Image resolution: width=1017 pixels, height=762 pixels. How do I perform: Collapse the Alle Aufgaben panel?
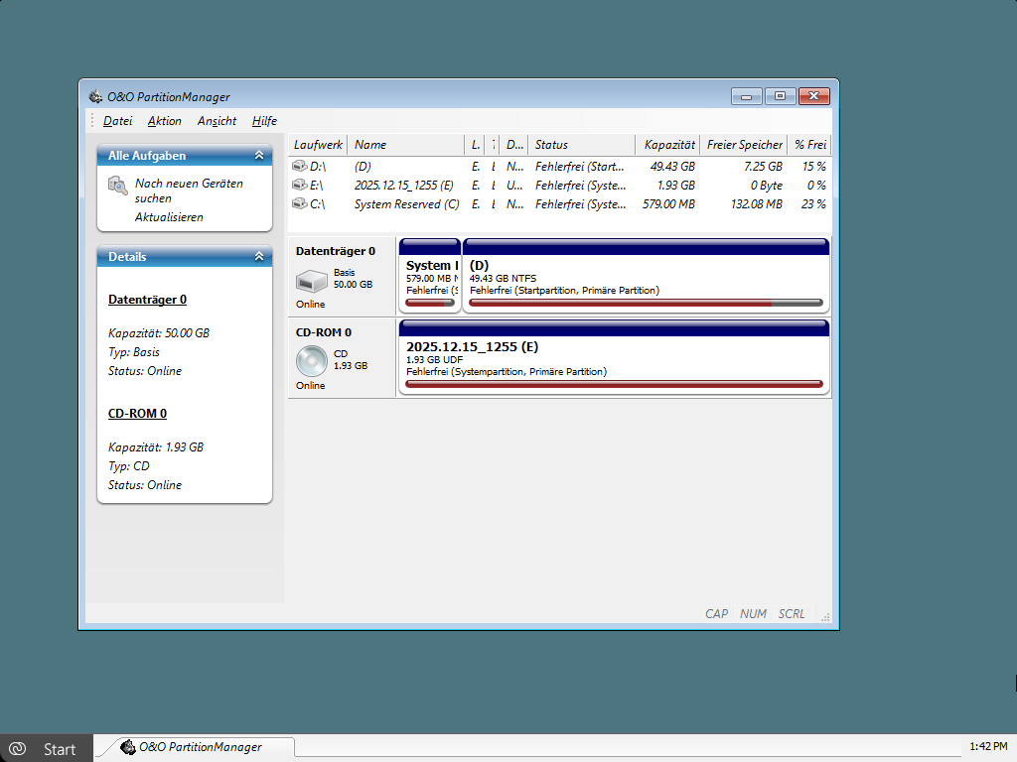[x=259, y=156]
